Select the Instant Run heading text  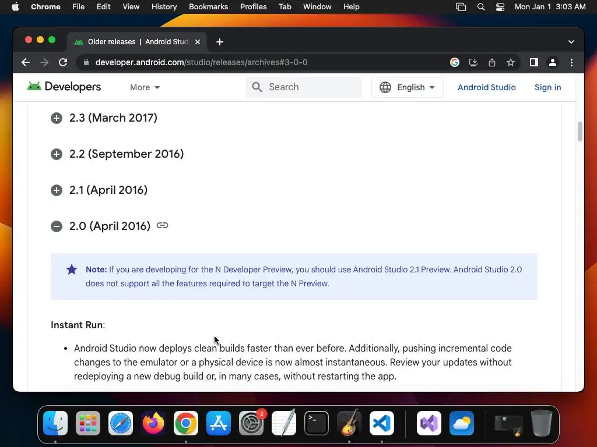(78, 325)
